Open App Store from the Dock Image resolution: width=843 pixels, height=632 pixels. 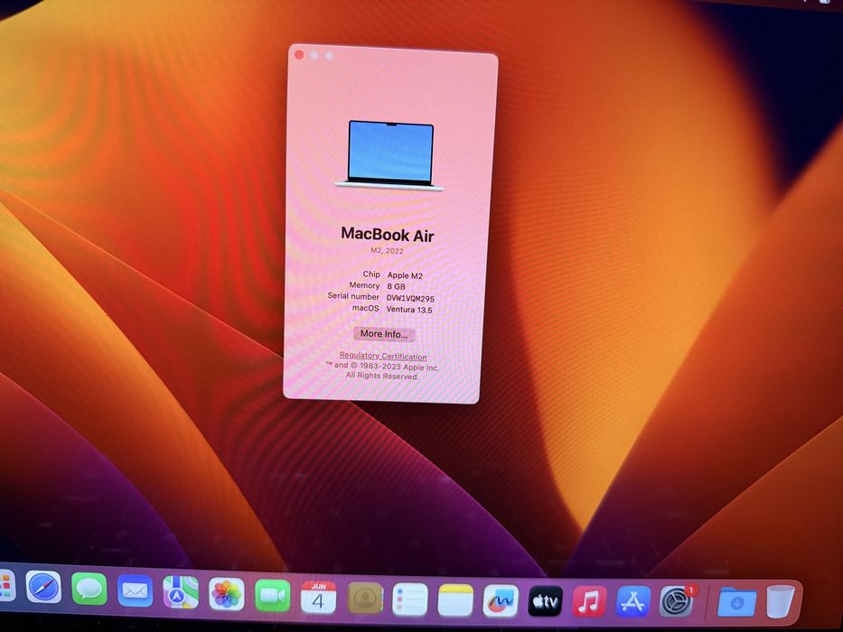633,602
